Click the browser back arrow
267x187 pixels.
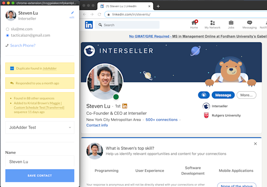click(x=85, y=14)
